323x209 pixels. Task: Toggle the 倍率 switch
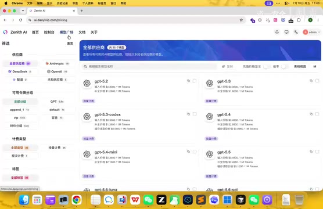285,67
